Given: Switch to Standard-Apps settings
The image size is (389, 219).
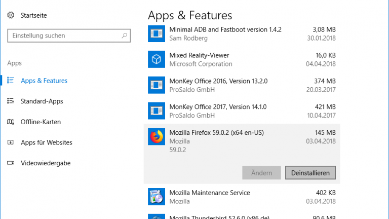Looking at the screenshot, I should click(42, 101).
